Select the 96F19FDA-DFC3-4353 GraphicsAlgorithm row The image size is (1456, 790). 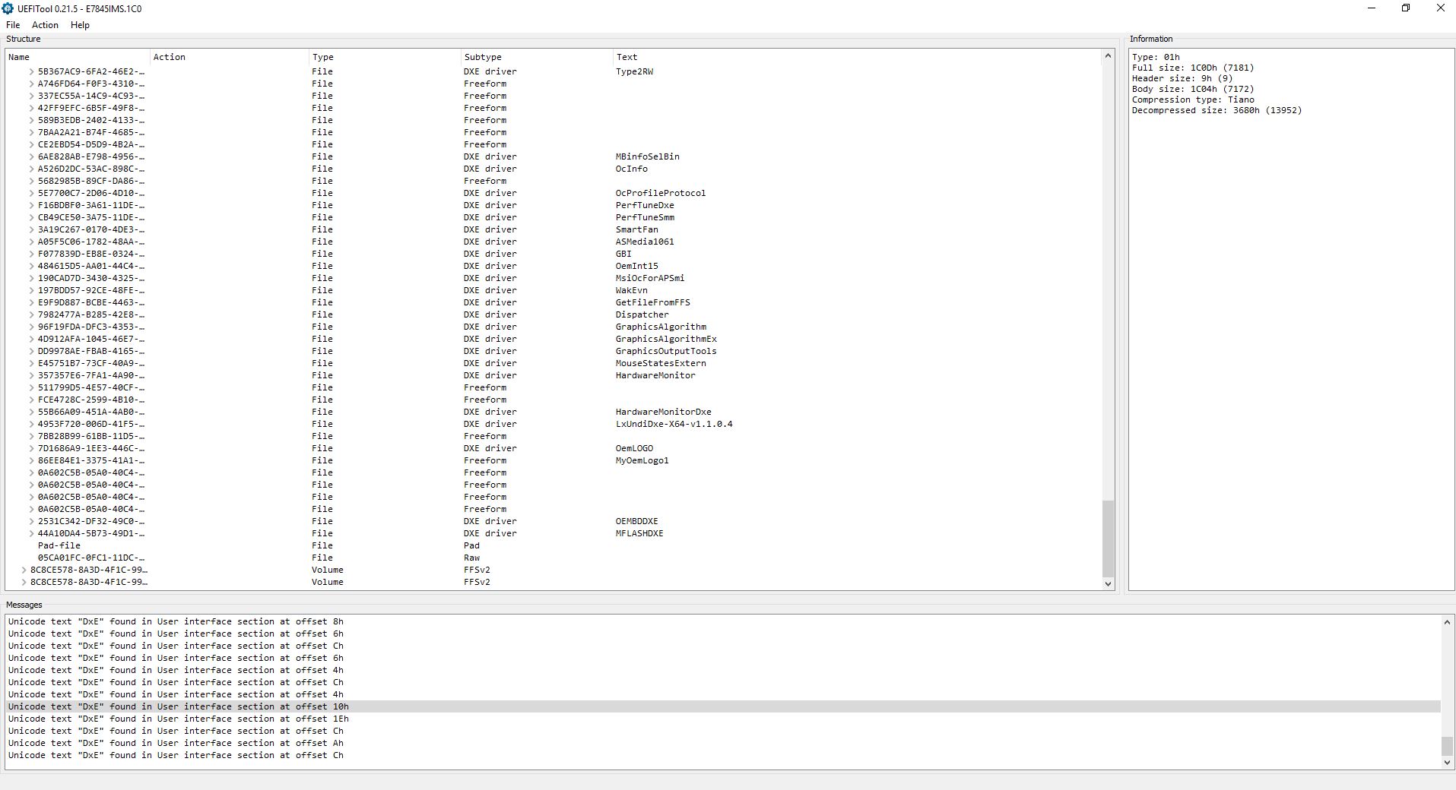tap(554, 327)
